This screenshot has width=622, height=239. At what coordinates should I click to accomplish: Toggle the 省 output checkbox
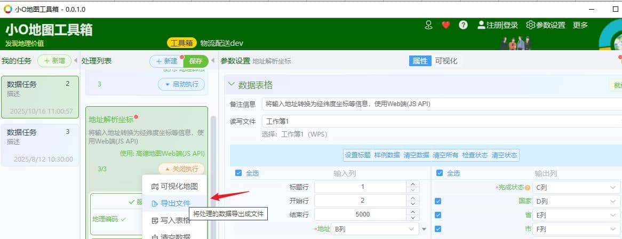click(438, 215)
